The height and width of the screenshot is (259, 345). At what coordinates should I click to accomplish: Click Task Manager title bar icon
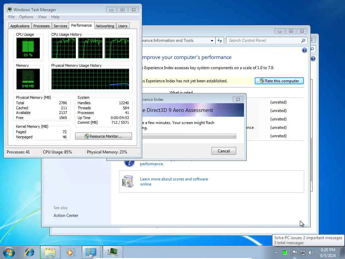[9, 9]
